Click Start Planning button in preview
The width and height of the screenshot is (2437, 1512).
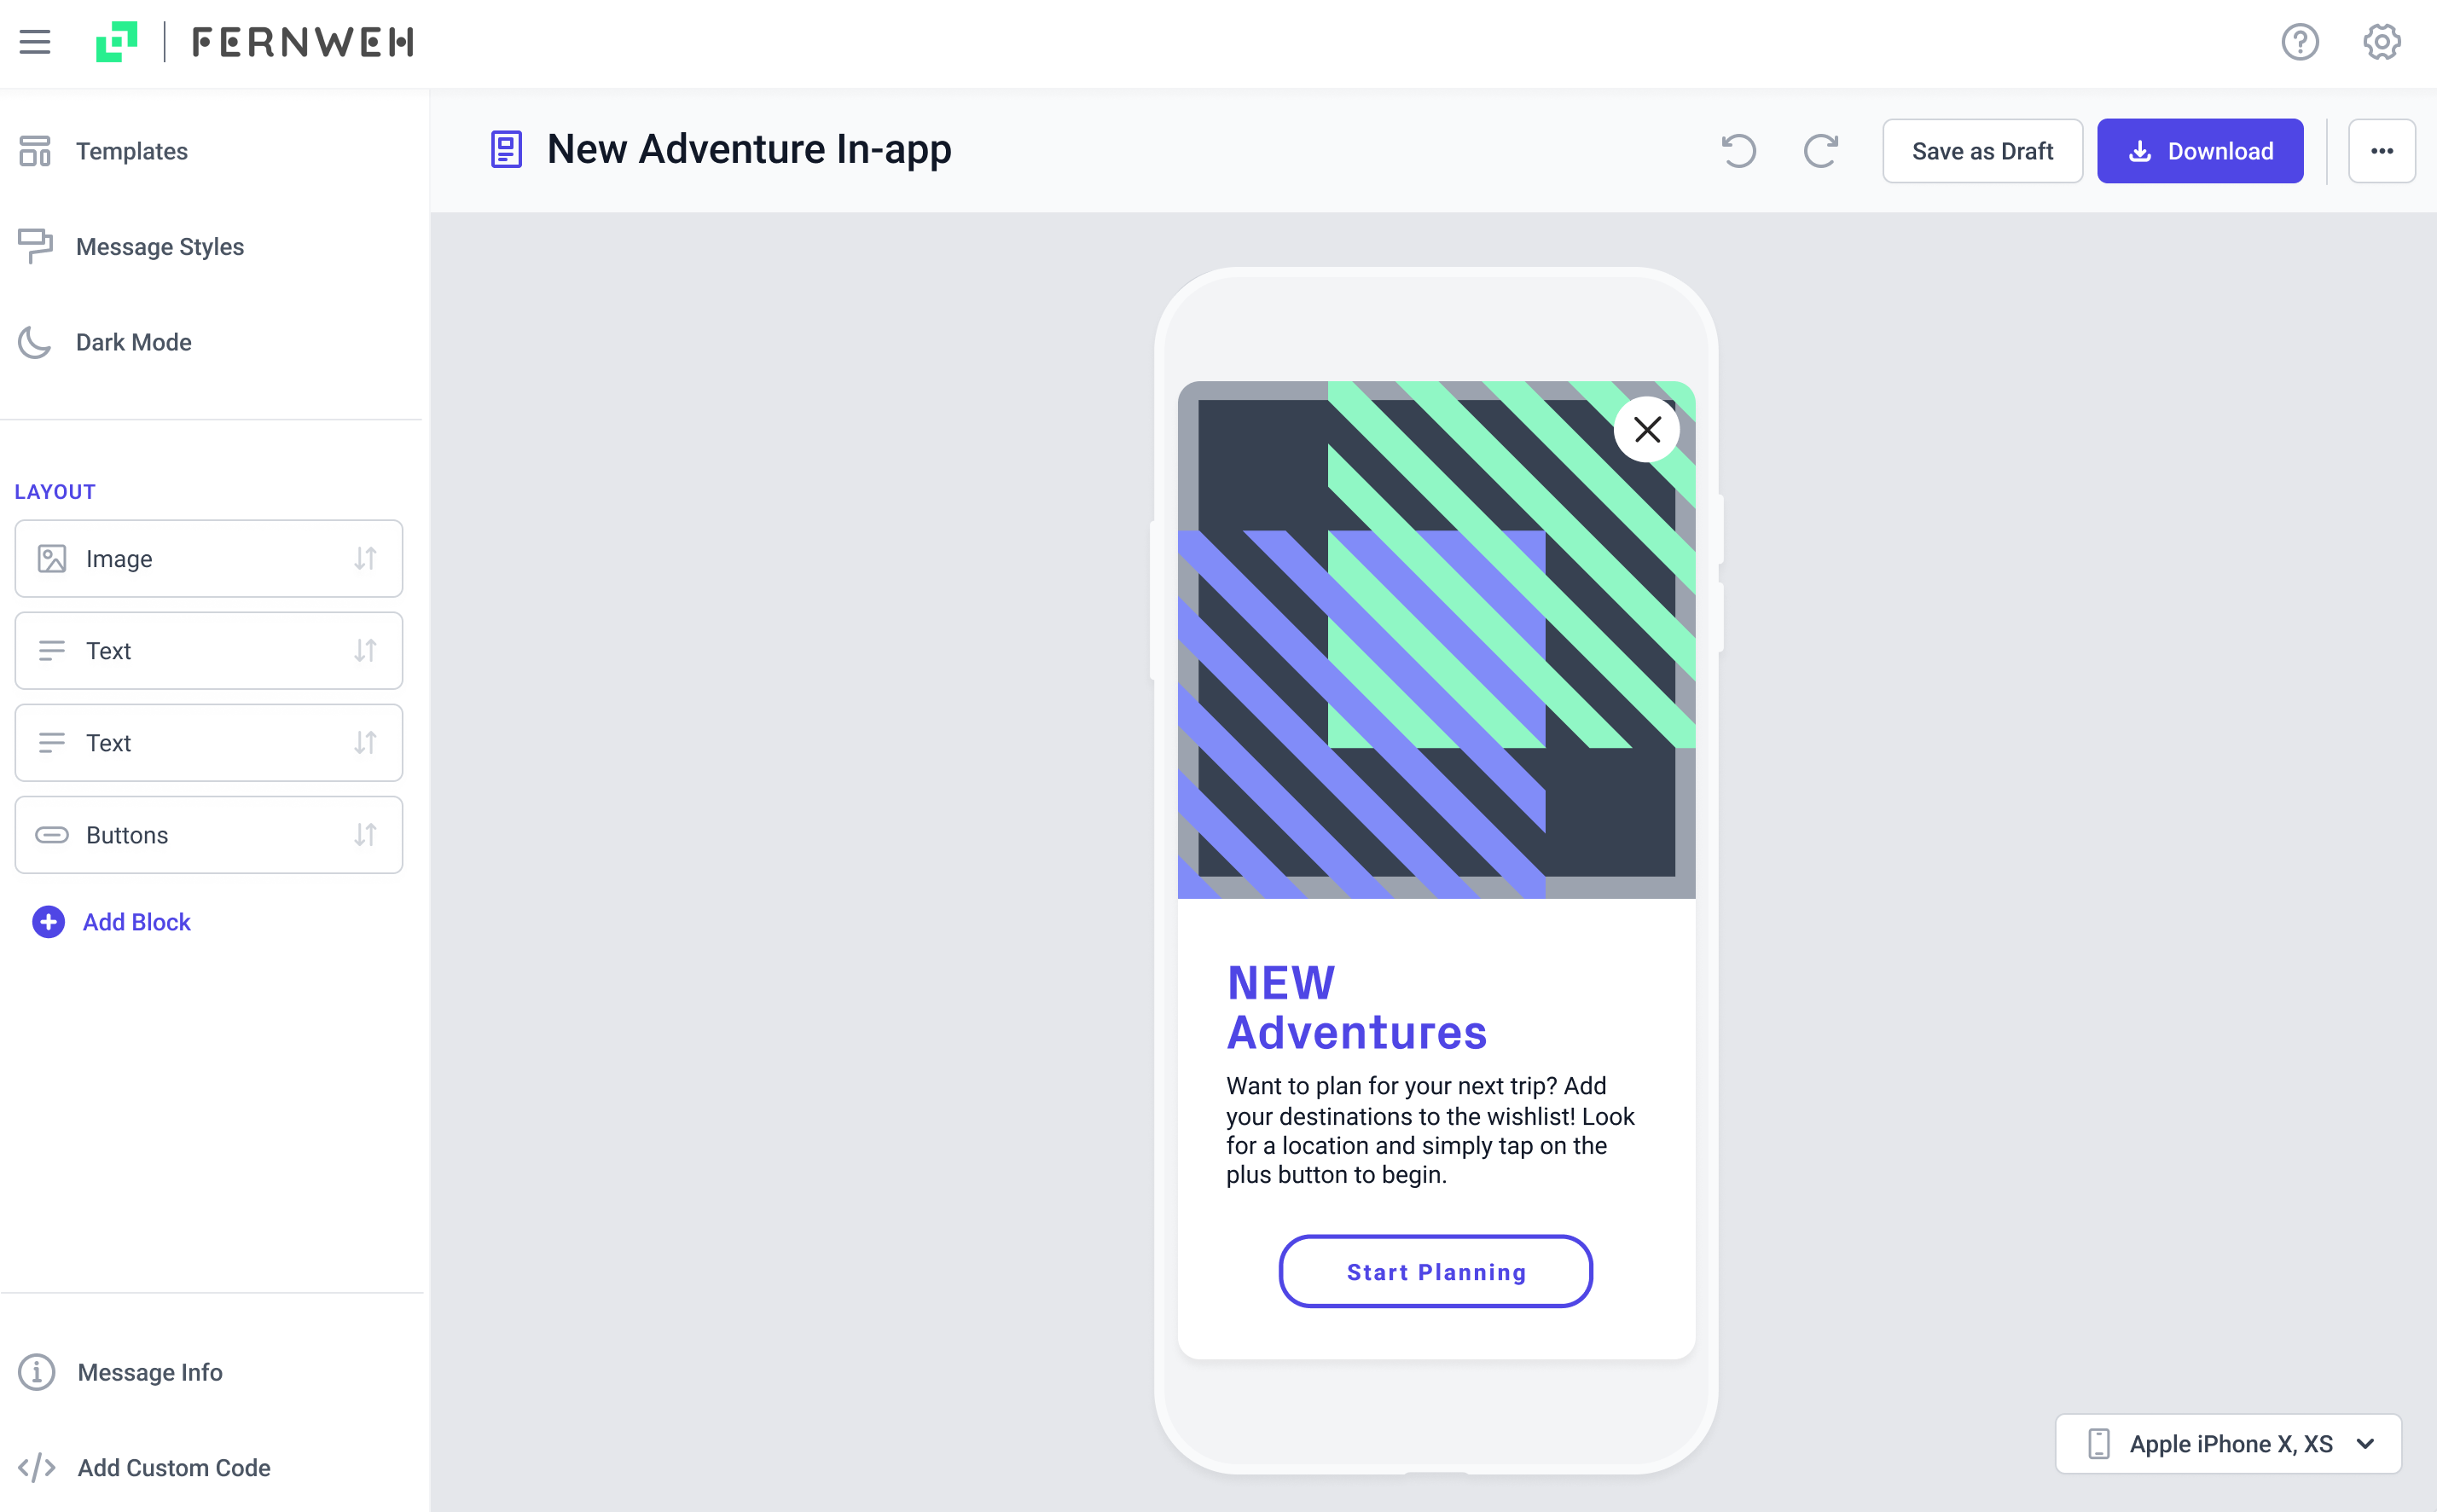coord(1435,1271)
